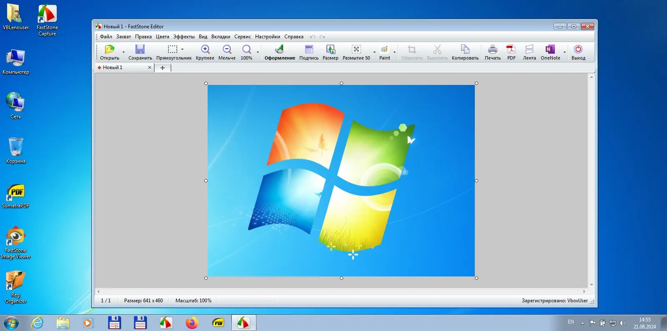The image size is (667, 331).
Task: Zoom out with the Мельче magnifier
Action: point(227,50)
